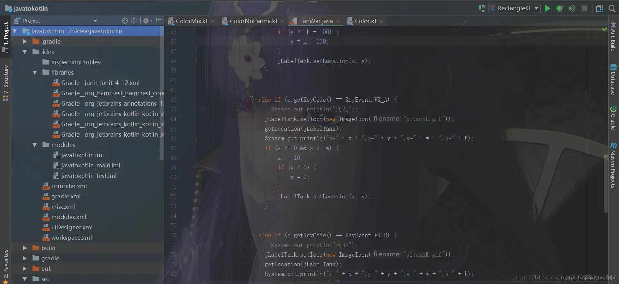Close the TanWar.java tab

[x=338, y=21]
